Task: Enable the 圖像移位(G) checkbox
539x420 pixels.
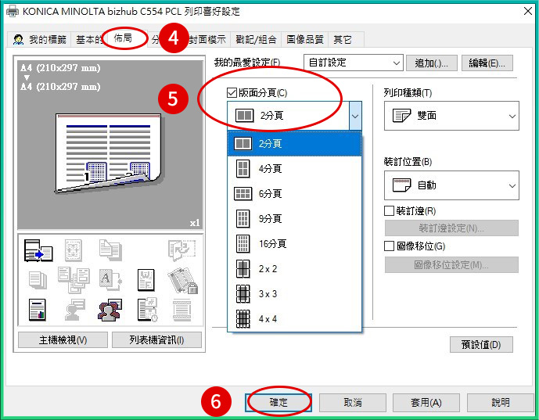Action: point(389,246)
